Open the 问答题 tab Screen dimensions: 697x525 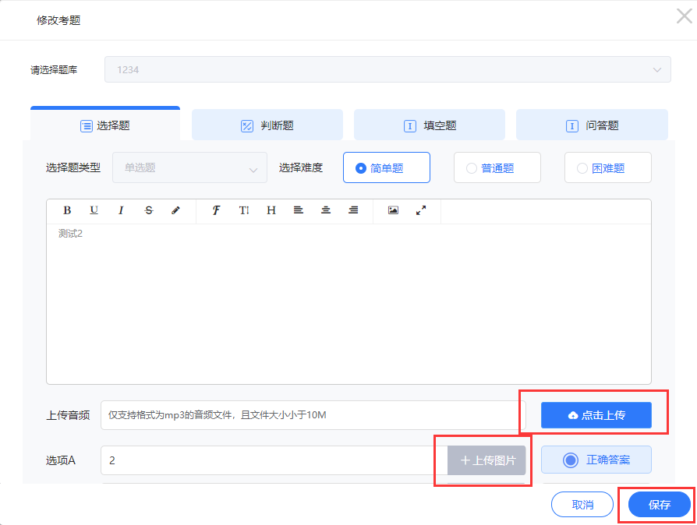pyautogui.click(x=591, y=125)
